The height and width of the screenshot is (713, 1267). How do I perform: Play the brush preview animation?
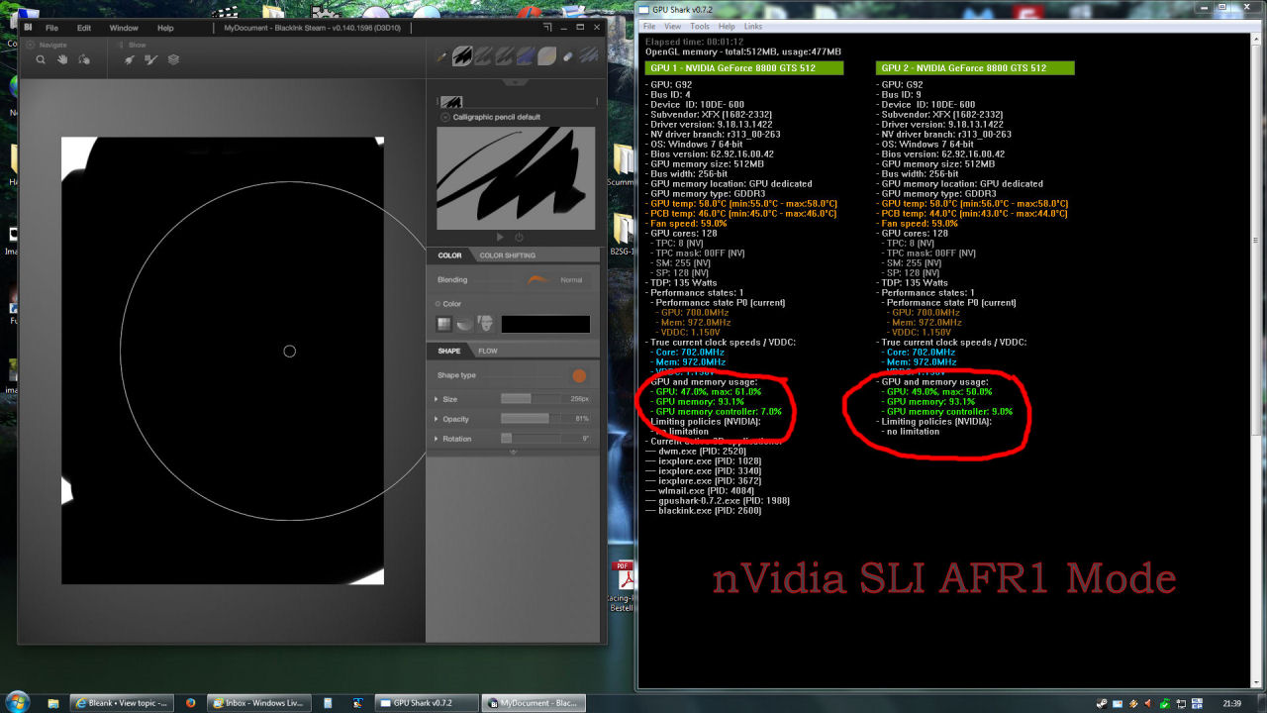pyautogui.click(x=500, y=238)
